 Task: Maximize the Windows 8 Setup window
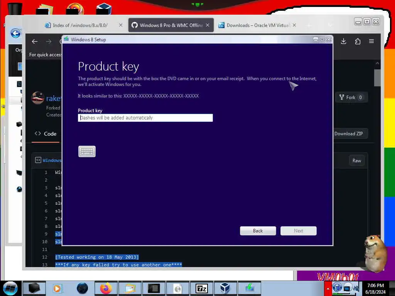tap(322, 40)
